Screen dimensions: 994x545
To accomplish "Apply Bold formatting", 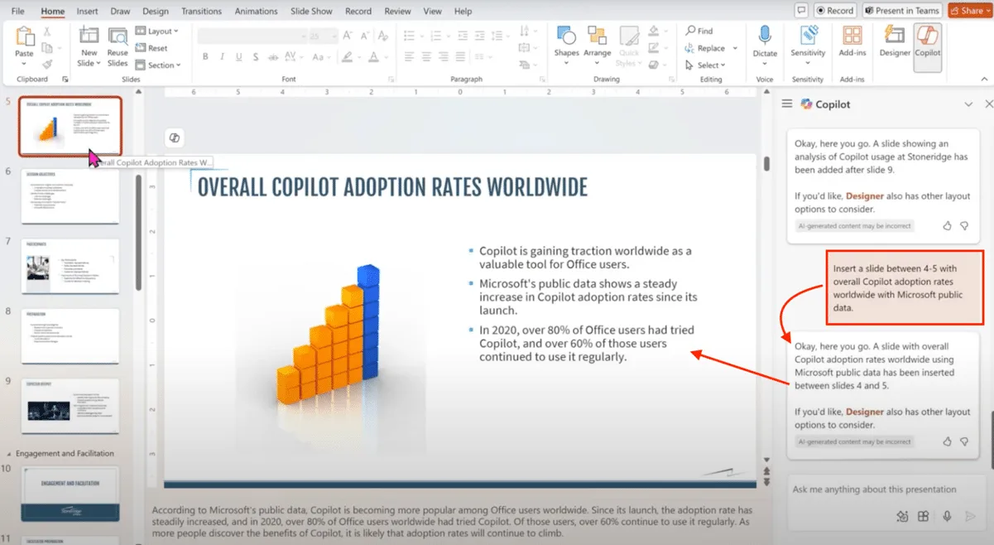I will pos(205,57).
